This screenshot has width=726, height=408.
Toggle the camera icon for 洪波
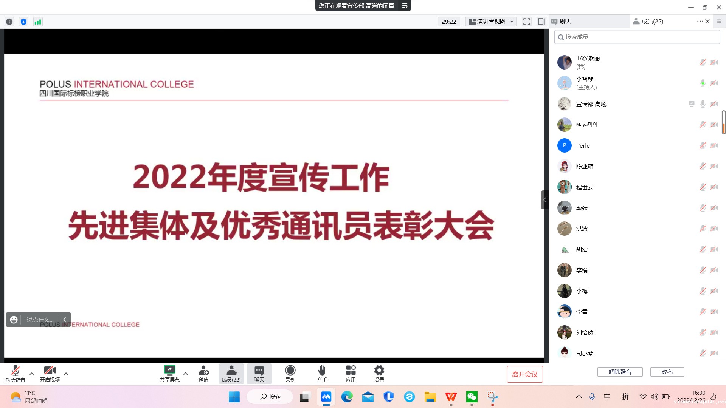point(714,229)
